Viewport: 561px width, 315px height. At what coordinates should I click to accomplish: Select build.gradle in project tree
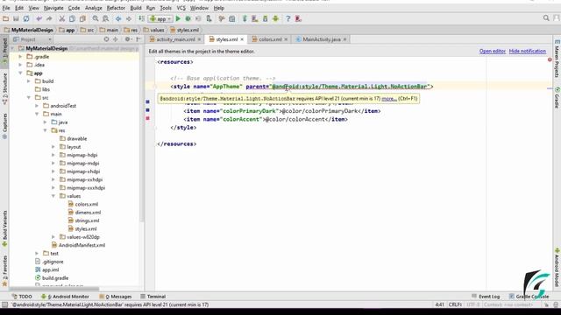click(52, 278)
